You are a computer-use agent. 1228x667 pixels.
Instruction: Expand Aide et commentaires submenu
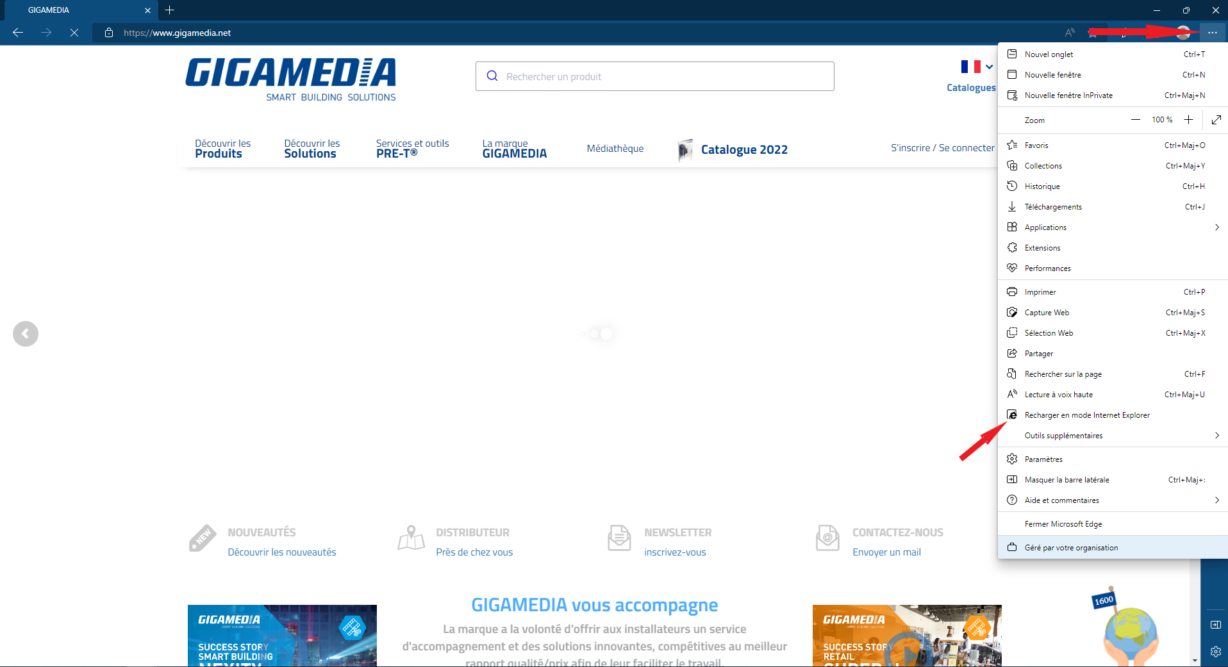point(1113,500)
